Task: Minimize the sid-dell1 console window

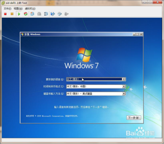Action: (145, 2)
